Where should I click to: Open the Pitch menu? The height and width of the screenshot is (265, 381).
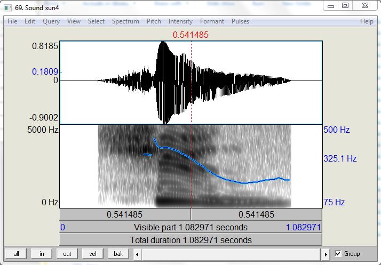[154, 21]
